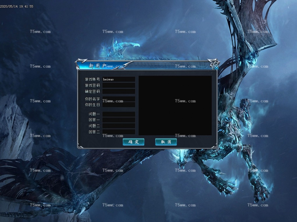Click the 游戏账号 text label

point(92,79)
